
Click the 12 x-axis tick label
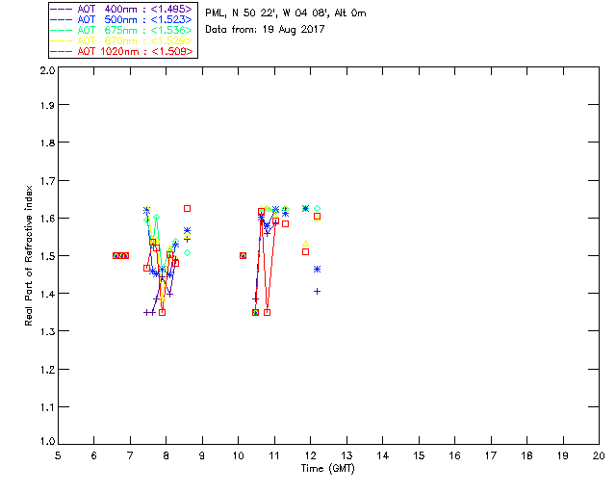310,455
